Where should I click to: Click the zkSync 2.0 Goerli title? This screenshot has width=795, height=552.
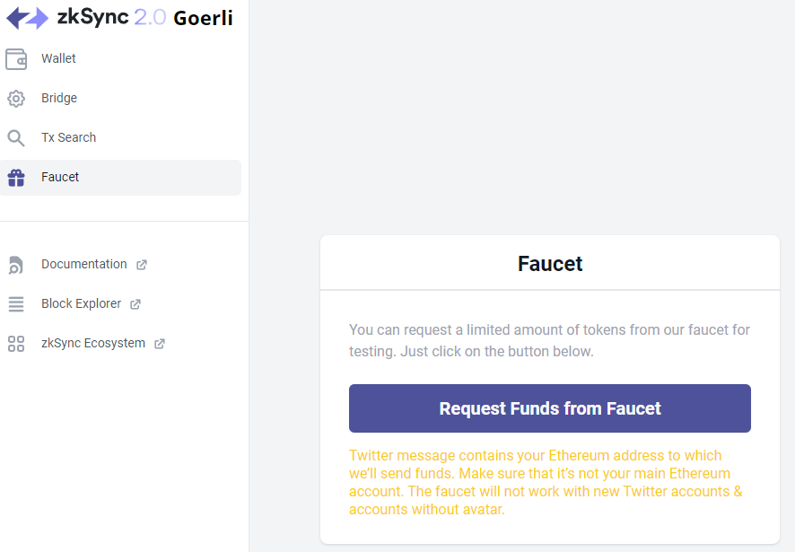click(145, 18)
